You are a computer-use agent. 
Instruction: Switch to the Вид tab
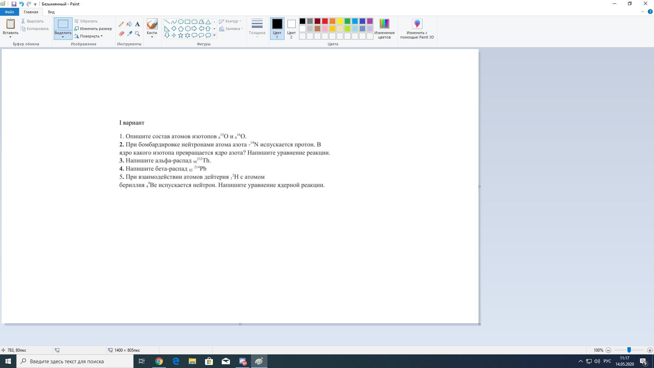(51, 12)
